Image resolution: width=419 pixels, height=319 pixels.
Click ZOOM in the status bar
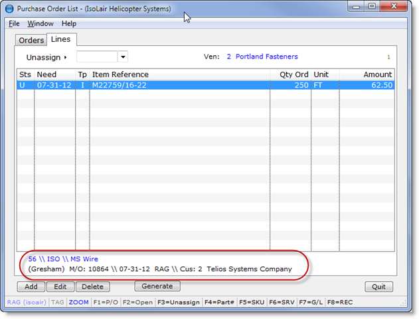point(78,302)
